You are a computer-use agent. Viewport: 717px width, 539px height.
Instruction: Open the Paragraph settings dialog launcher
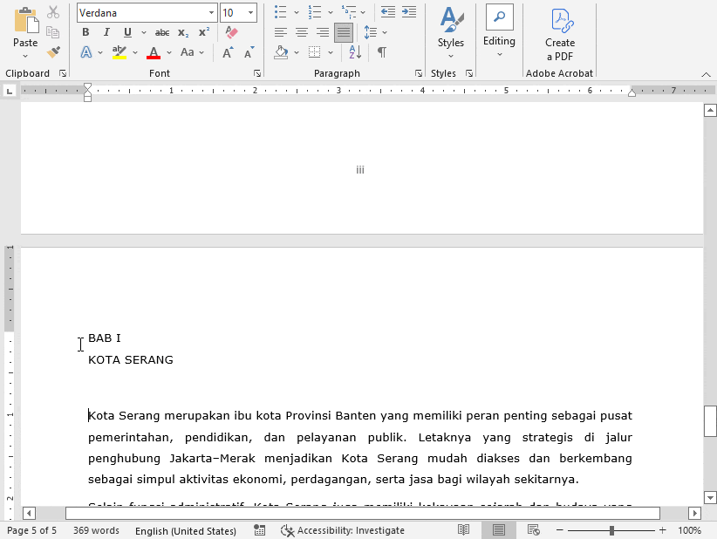tap(420, 73)
